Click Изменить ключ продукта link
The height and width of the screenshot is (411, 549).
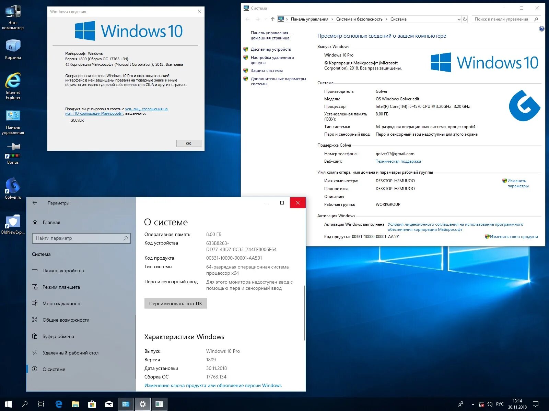point(514,237)
